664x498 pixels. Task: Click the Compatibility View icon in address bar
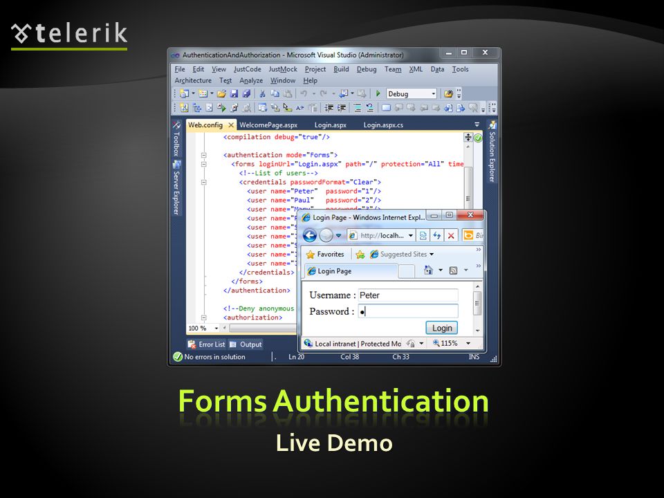pos(423,235)
